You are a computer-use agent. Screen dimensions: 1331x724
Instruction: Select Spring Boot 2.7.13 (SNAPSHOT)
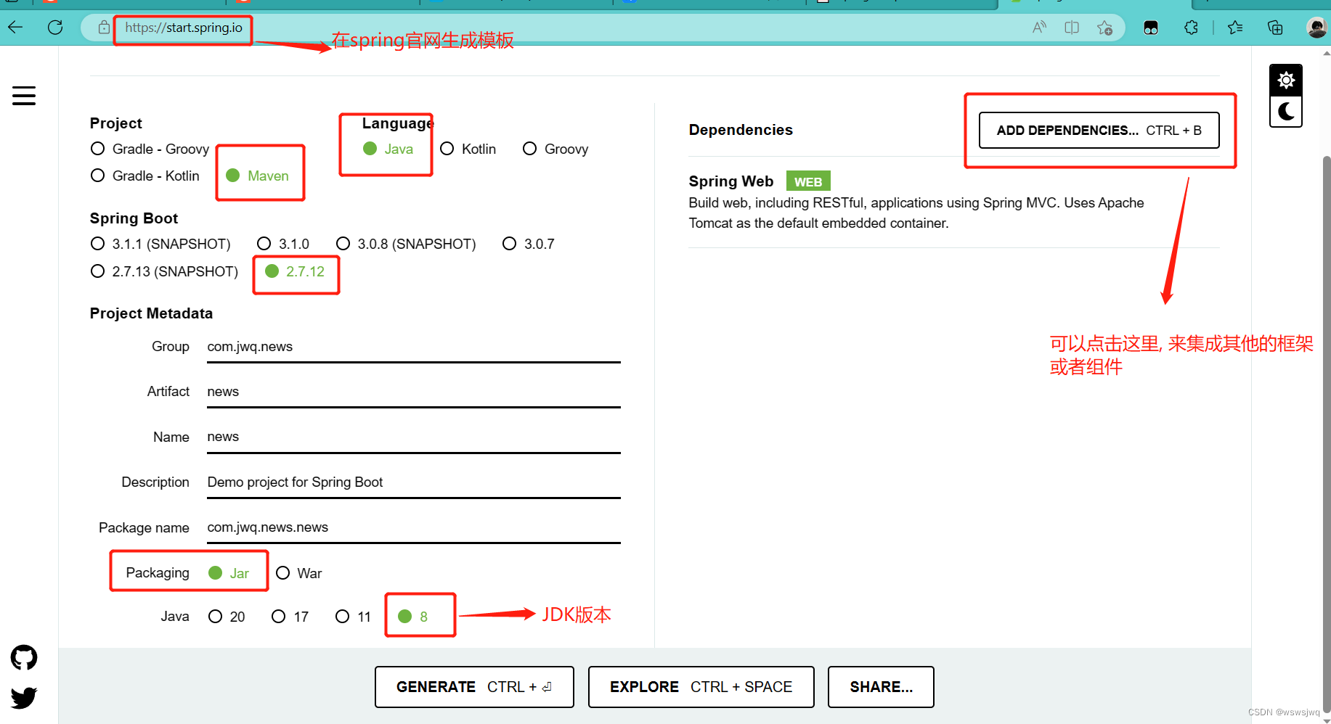(x=164, y=271)
